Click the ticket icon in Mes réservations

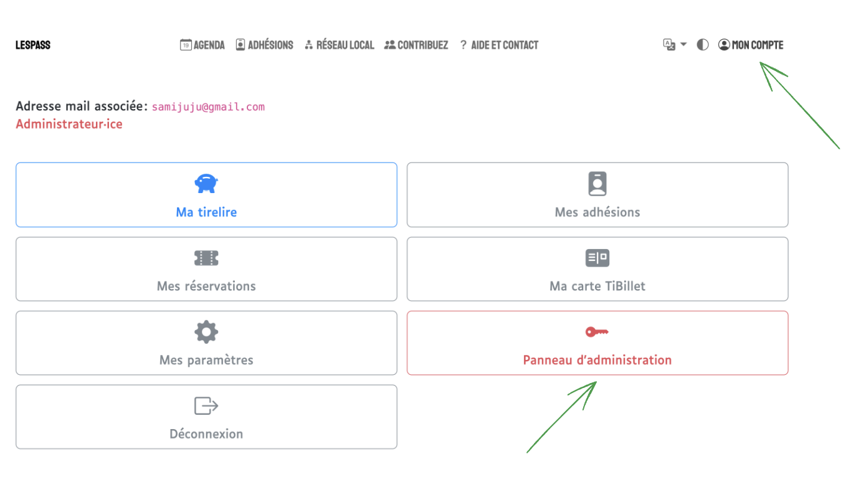[206, 258]
